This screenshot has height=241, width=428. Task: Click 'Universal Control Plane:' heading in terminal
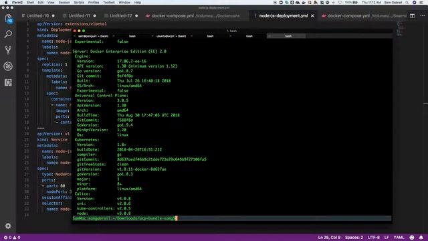(101, 96)
